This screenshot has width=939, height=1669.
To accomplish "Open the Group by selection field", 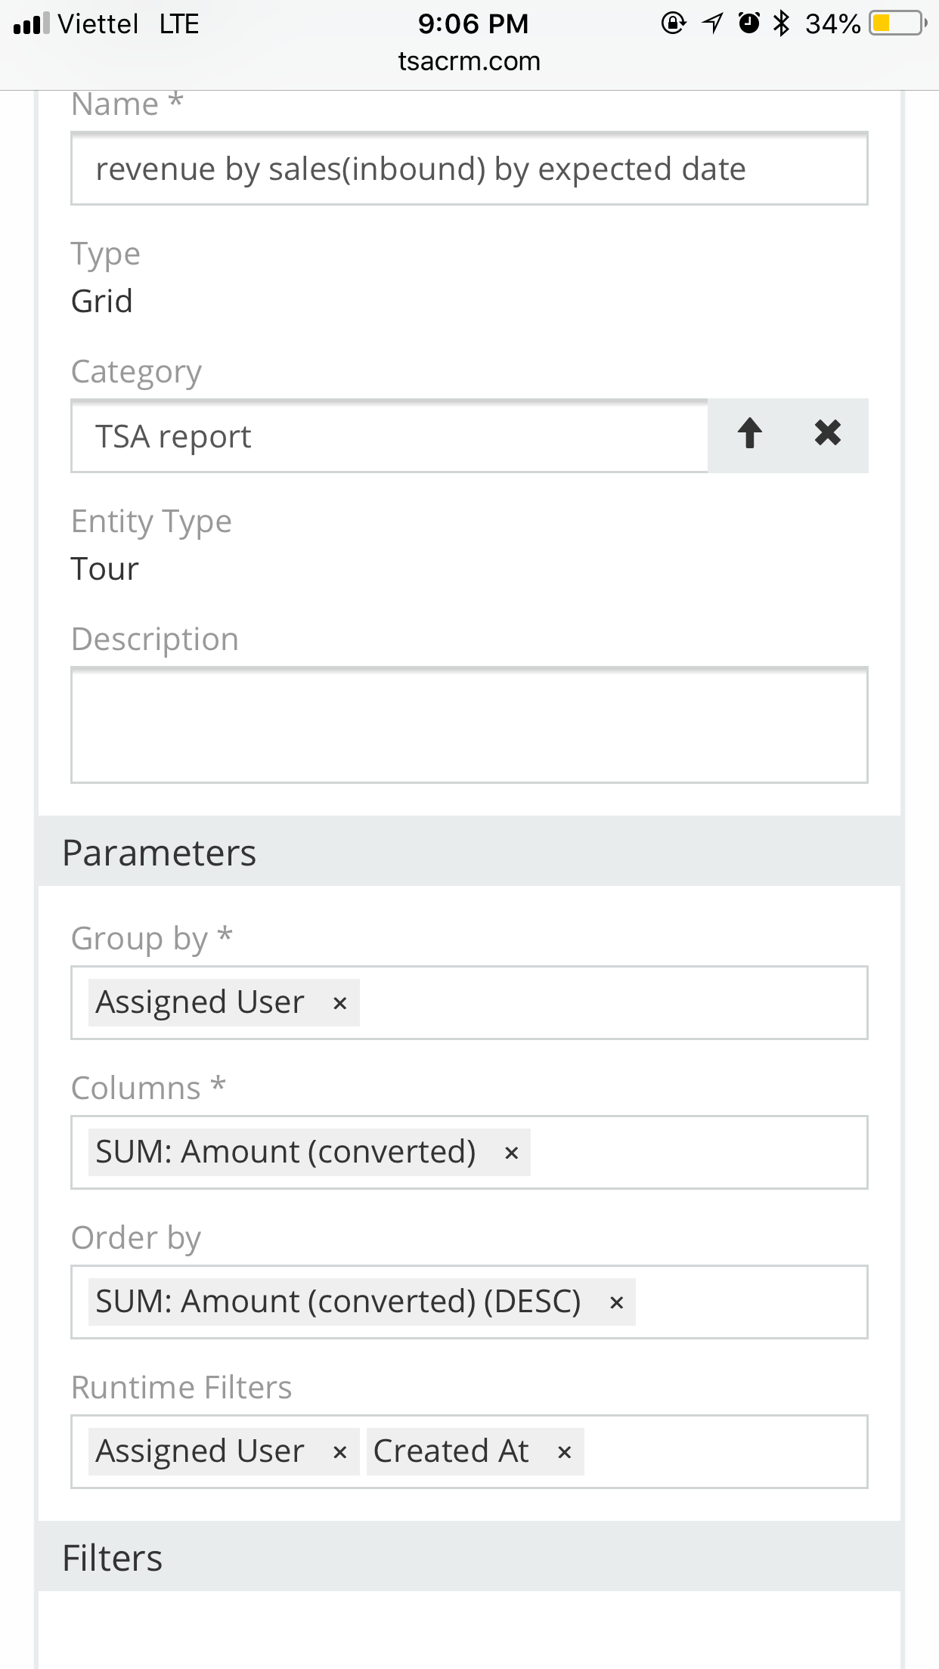I will [612, 1003].
